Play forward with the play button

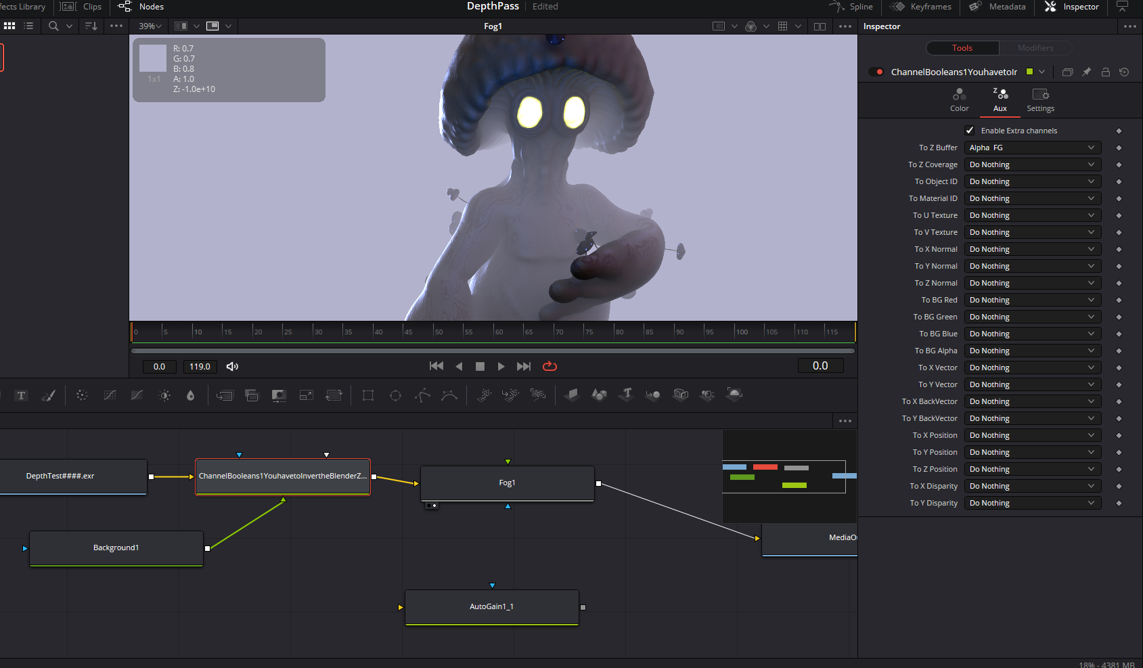[x=501, y=366]
